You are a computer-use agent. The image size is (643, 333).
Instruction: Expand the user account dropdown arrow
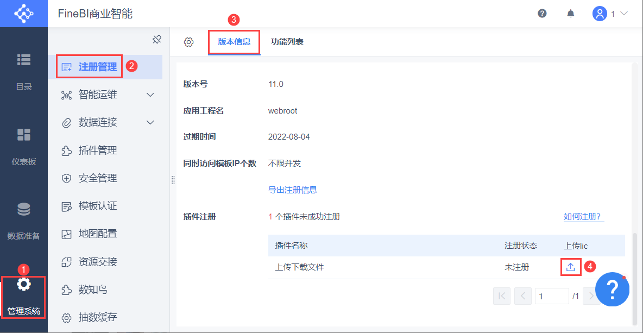coord(624,14)
